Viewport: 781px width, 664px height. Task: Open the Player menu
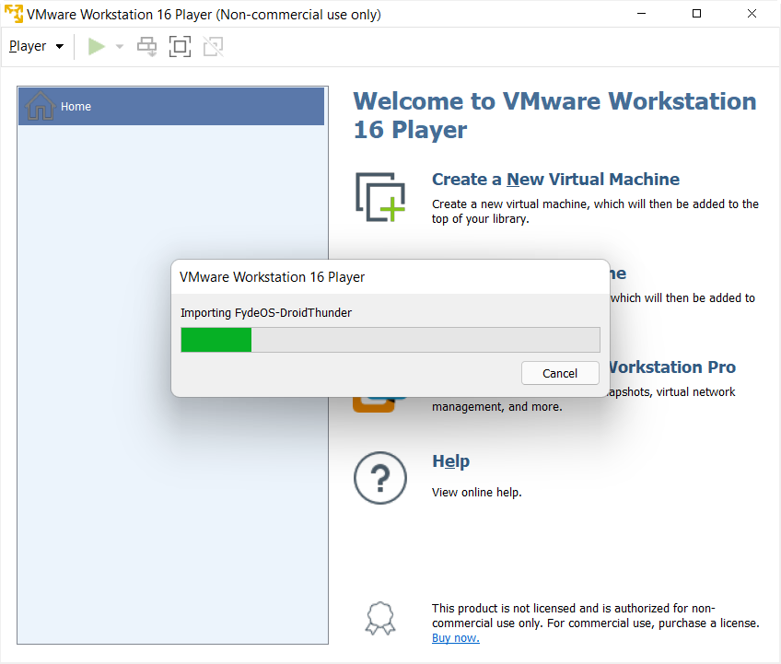pos(36,46)
